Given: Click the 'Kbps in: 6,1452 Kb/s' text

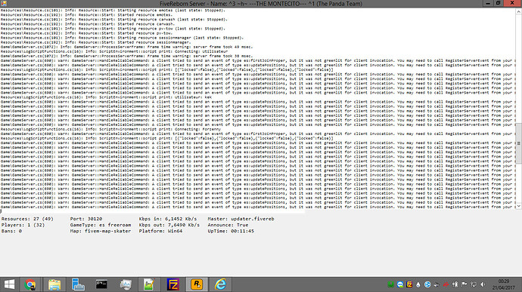Looking at the screenshot, I should (168, 219).
